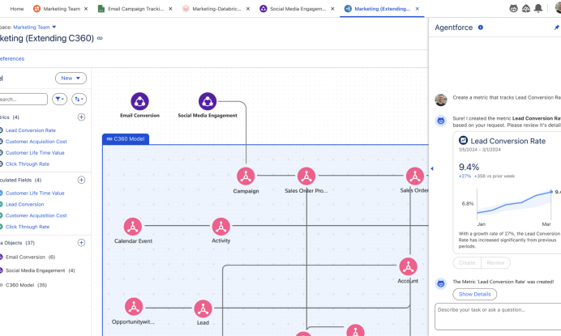Click the Account object node
Viewport: 561px width, 336px height.
[x=408, y=266]
